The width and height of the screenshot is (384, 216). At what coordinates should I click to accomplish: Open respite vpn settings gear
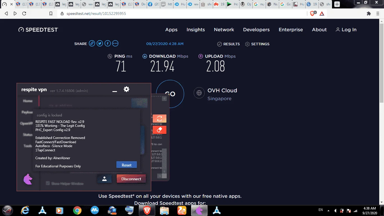point(127,89)
